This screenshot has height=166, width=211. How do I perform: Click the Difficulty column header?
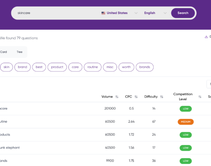tap(151, 97)
